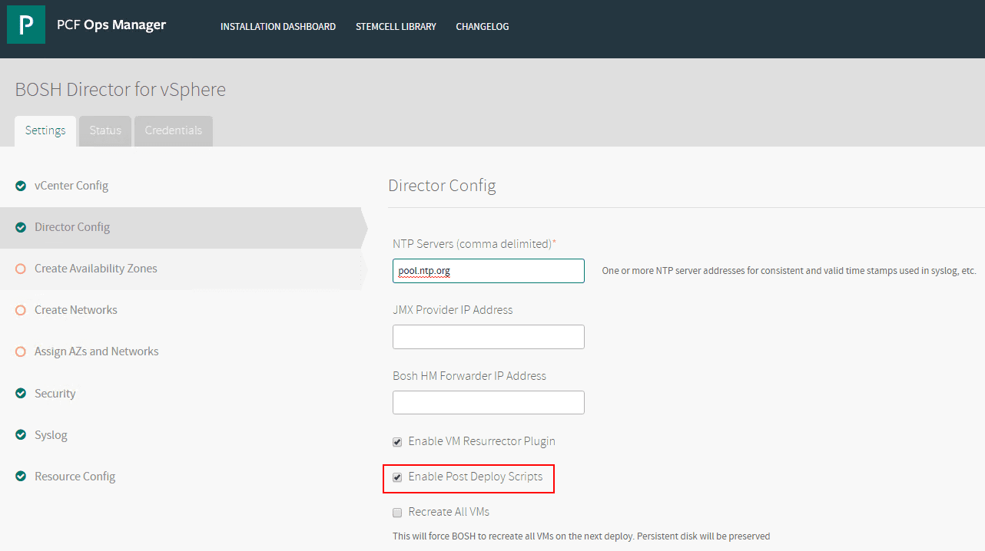Open the Stemcell Library page

point(396,26)
